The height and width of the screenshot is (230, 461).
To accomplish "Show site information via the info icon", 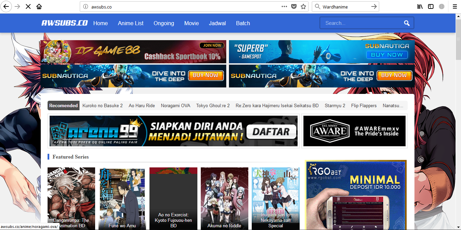I will click(86, 6).
